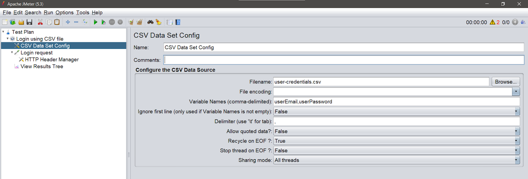Image resolution: width=528 pixels, height=179 pixels.
Task: Open the Run menu
Action: [x=48, y=13]
